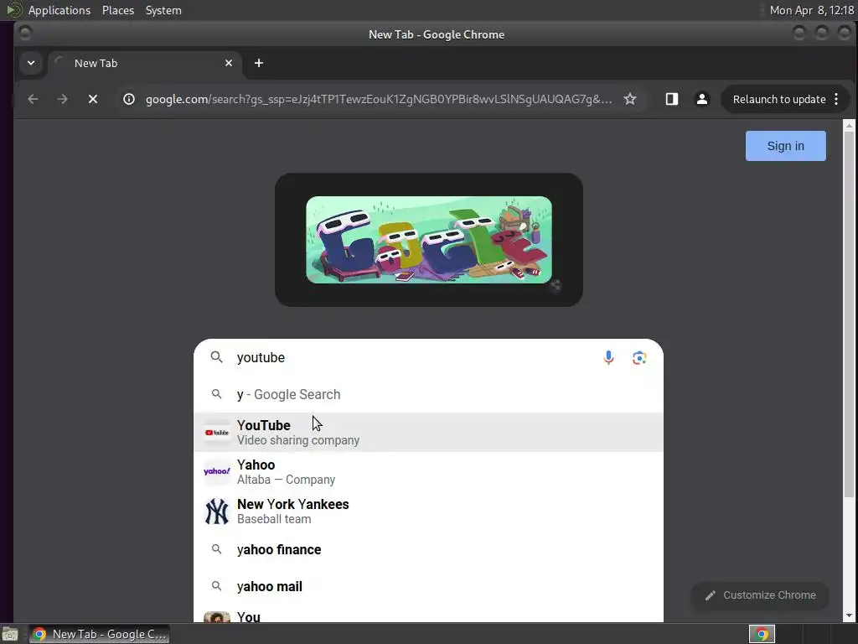858x644 pixels.
Task: Select the Yahoo company suggestion
Action: tap(428, 472)
